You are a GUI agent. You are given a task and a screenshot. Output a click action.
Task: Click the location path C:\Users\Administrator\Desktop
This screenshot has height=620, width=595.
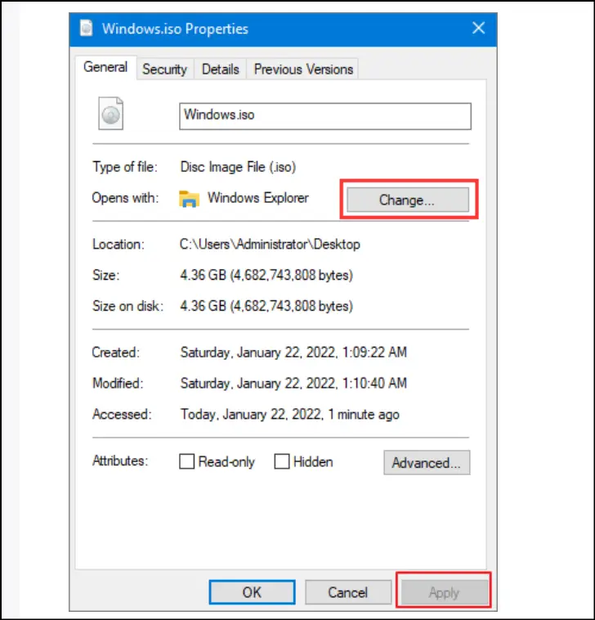point(270,245)
